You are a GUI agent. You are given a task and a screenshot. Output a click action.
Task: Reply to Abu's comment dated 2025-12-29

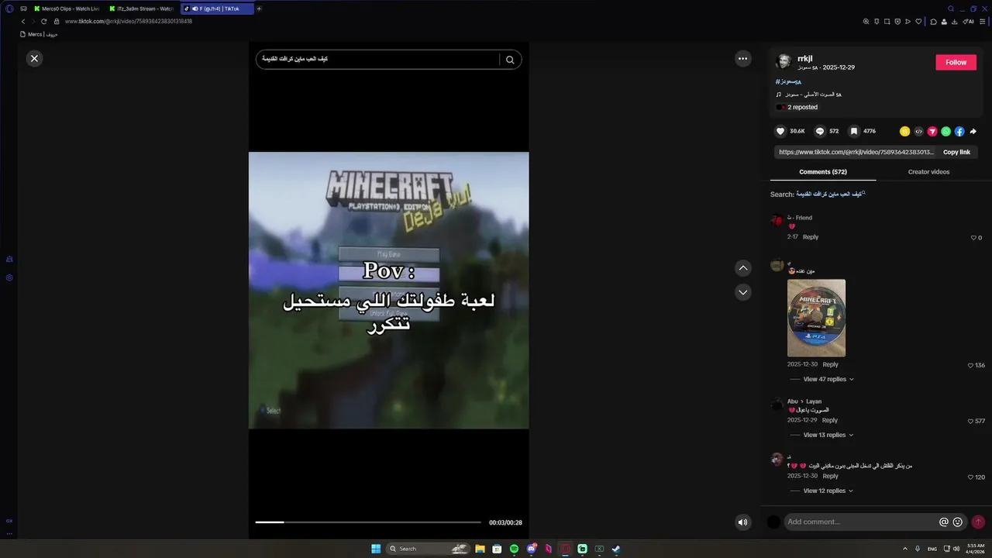click(830, 420)
